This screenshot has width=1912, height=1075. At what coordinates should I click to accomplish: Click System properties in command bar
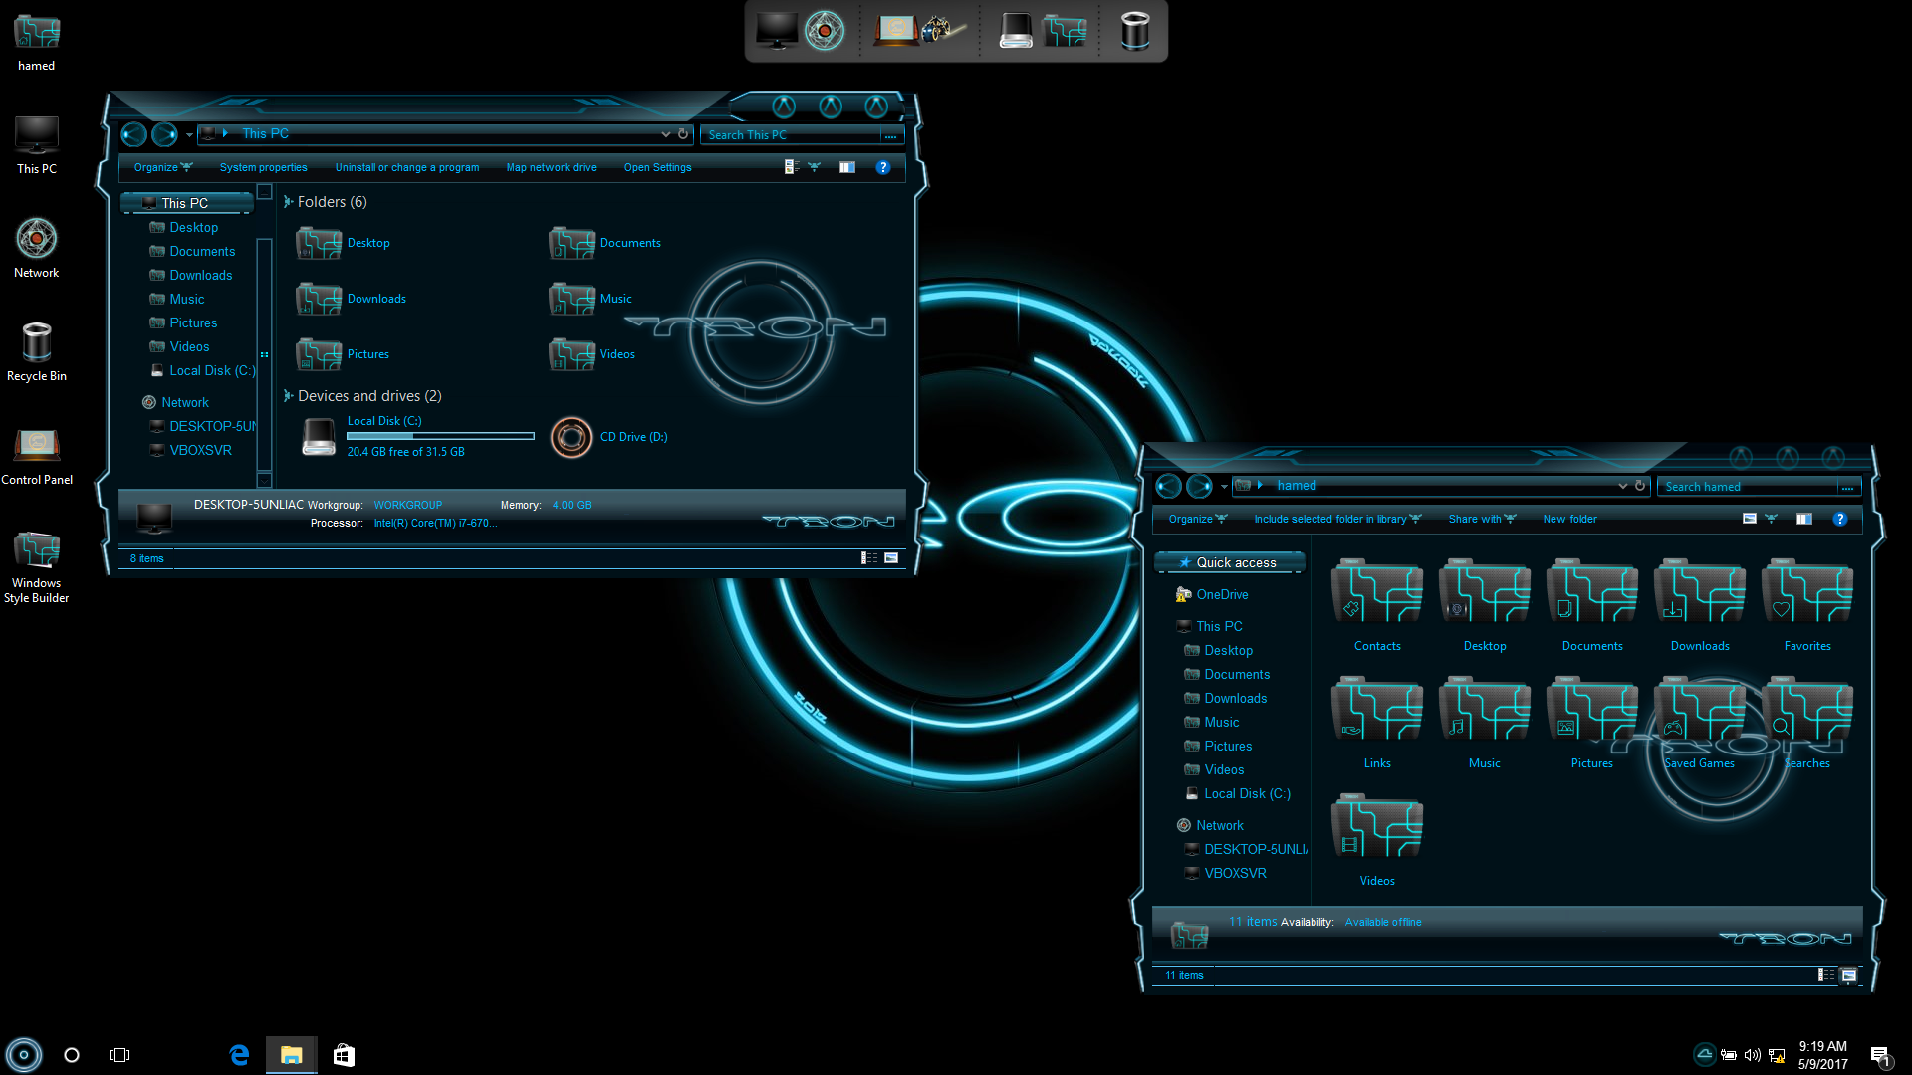263,167
